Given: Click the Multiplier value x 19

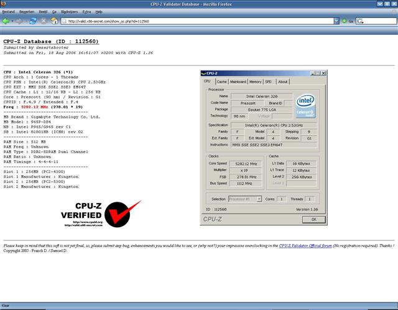Looking at the screenshot, I should 246,171.
